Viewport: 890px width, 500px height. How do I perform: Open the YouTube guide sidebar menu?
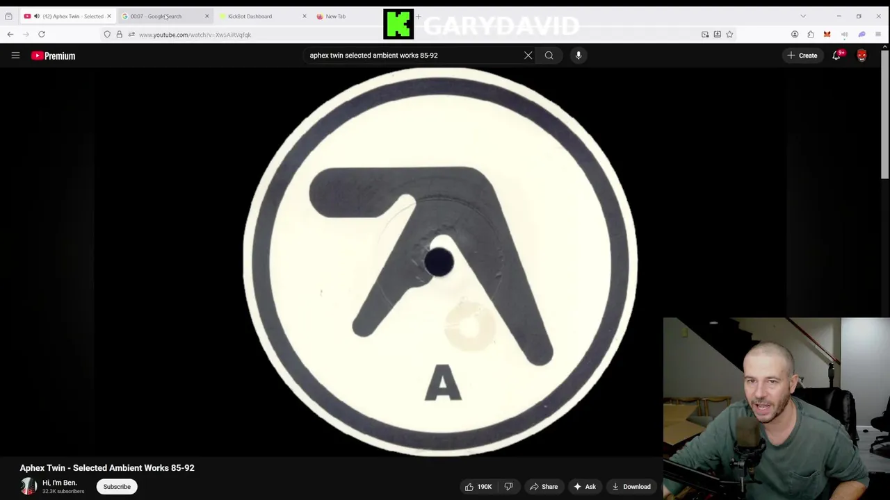click(x=15, y=56)
